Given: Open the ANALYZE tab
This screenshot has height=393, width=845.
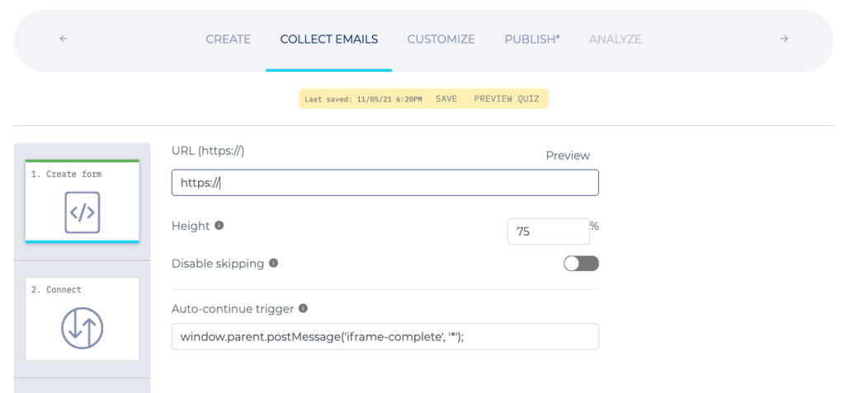Looking at the screenshot, I should (x=615, y=40).
